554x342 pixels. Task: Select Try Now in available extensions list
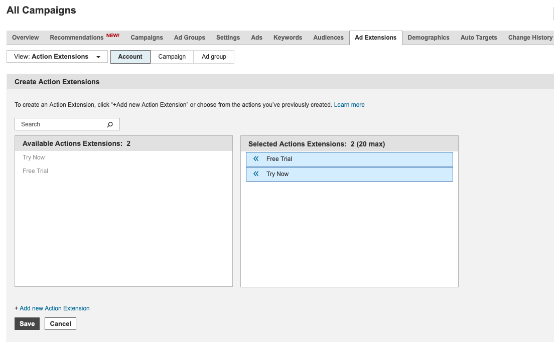33,157
